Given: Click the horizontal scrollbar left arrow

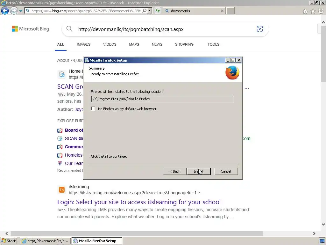Looking at the screenshot, I should coord(7,234).
